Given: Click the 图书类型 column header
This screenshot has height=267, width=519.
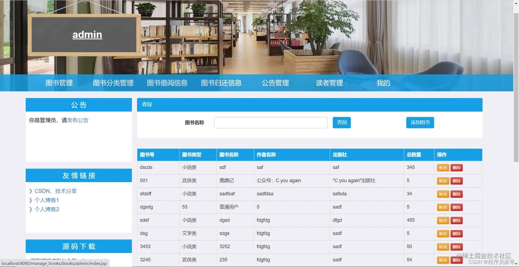Looking at the screenshot, I should [198, 155].
